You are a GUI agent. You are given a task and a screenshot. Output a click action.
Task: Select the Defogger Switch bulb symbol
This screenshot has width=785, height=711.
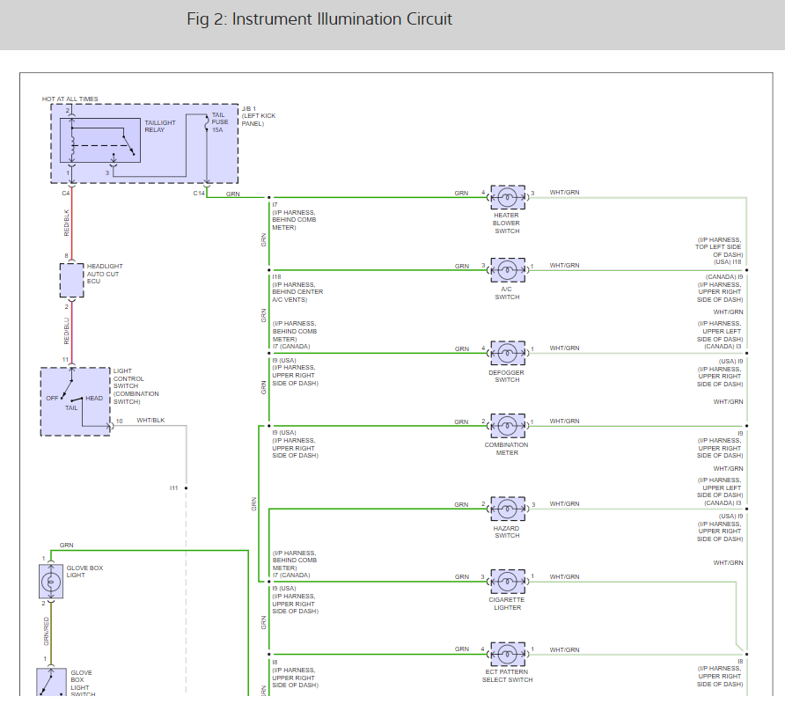(x=507, y=354)
